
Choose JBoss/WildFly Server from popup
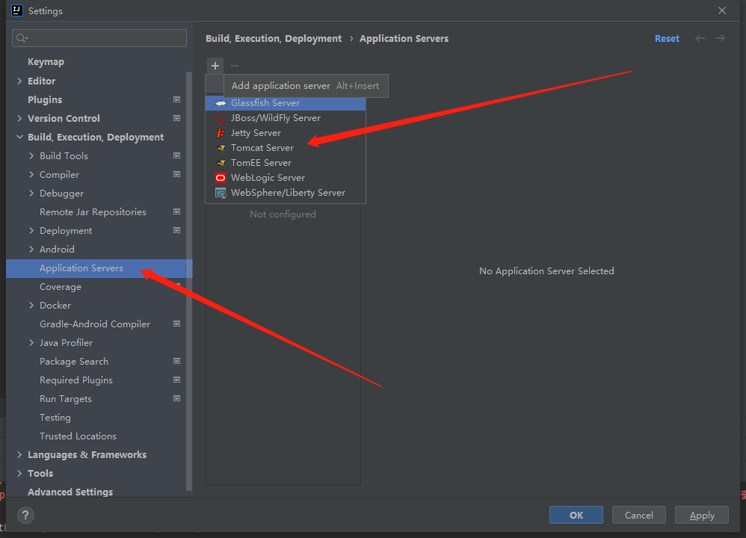[x=286, y=118]
